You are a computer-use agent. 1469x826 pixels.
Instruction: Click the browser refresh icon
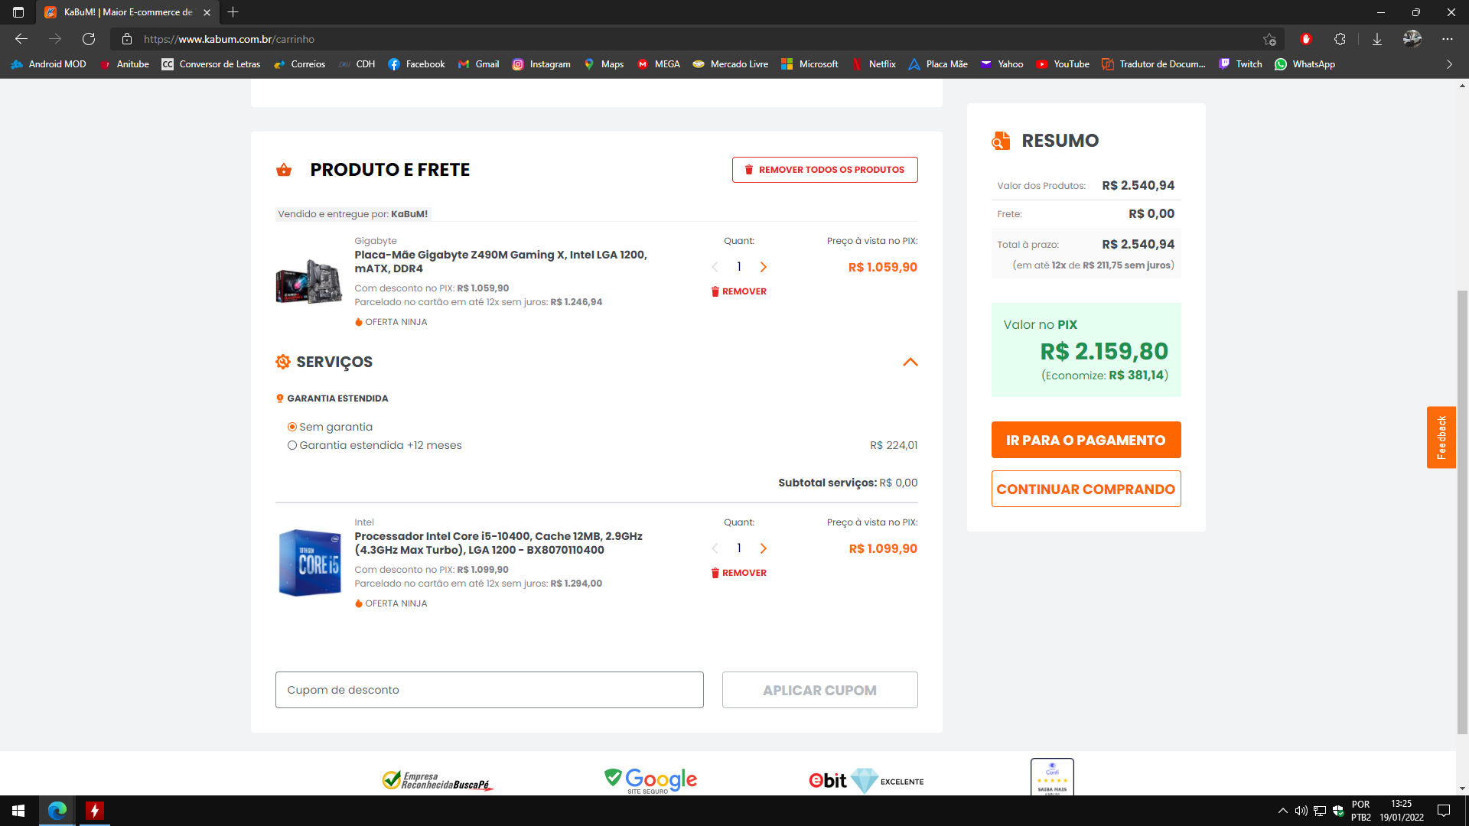pos(89,39)
